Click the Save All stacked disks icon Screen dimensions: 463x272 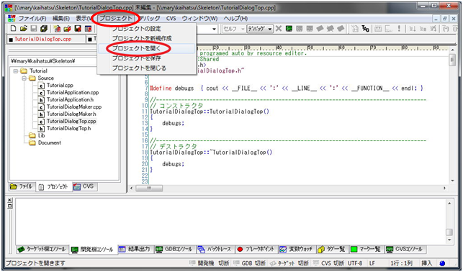(x=44, y=28)
